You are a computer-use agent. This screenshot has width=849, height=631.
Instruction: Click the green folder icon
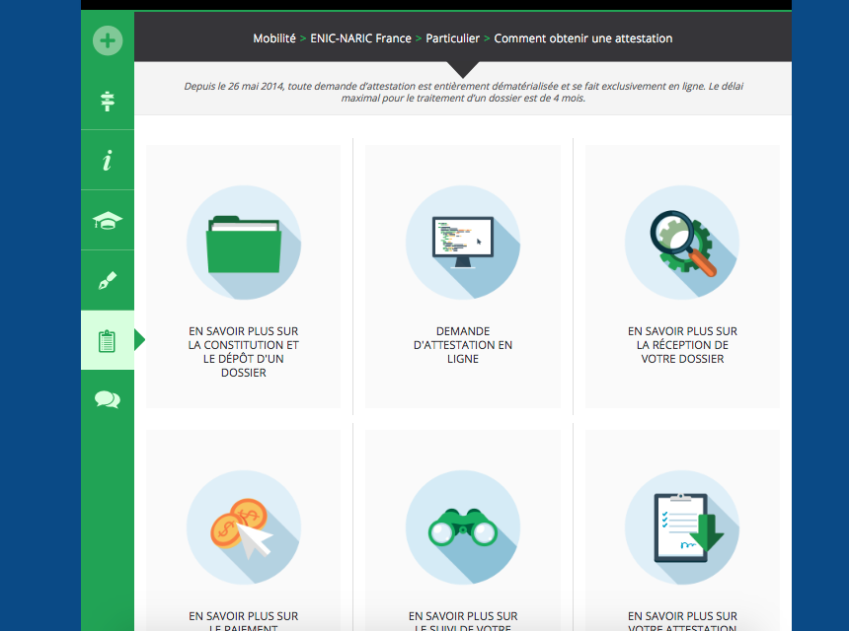pos(244,243)
